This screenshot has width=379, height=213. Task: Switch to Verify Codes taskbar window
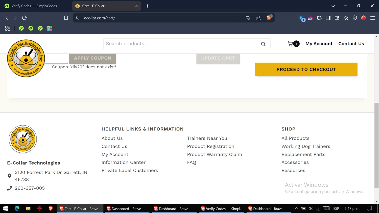click(x=222, y=209)
